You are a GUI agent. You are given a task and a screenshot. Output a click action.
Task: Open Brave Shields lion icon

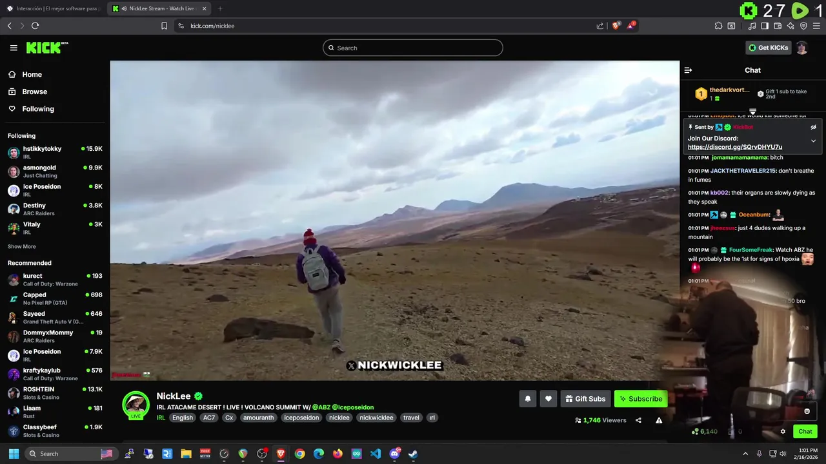(x=616, y=26)
